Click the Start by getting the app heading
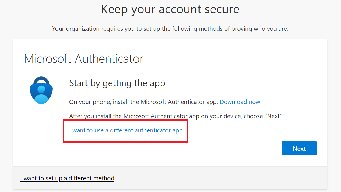 pyautogui.click(x=117, y=83)
